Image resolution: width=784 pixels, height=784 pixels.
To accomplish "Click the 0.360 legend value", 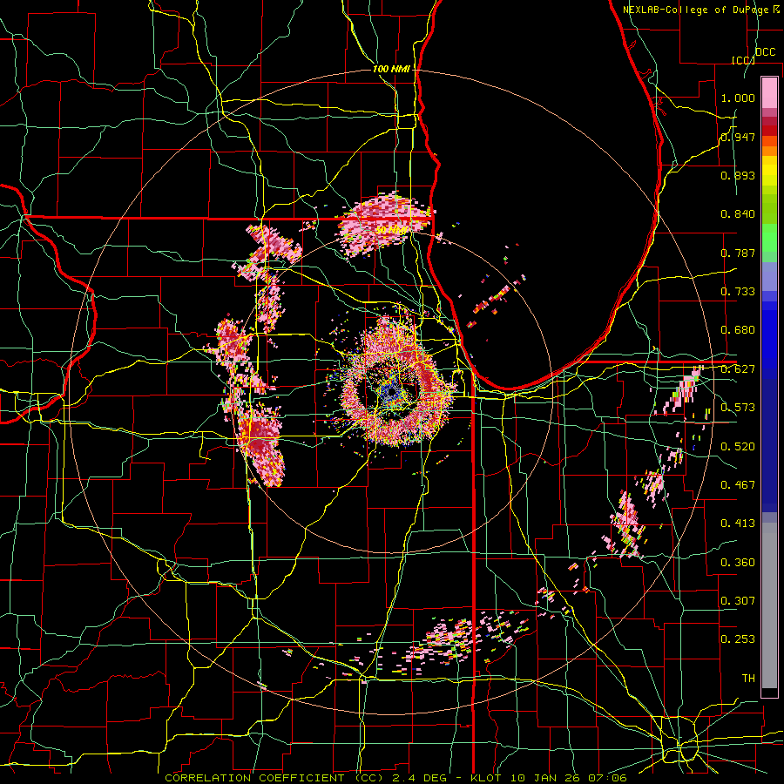I will coord(738,563).
